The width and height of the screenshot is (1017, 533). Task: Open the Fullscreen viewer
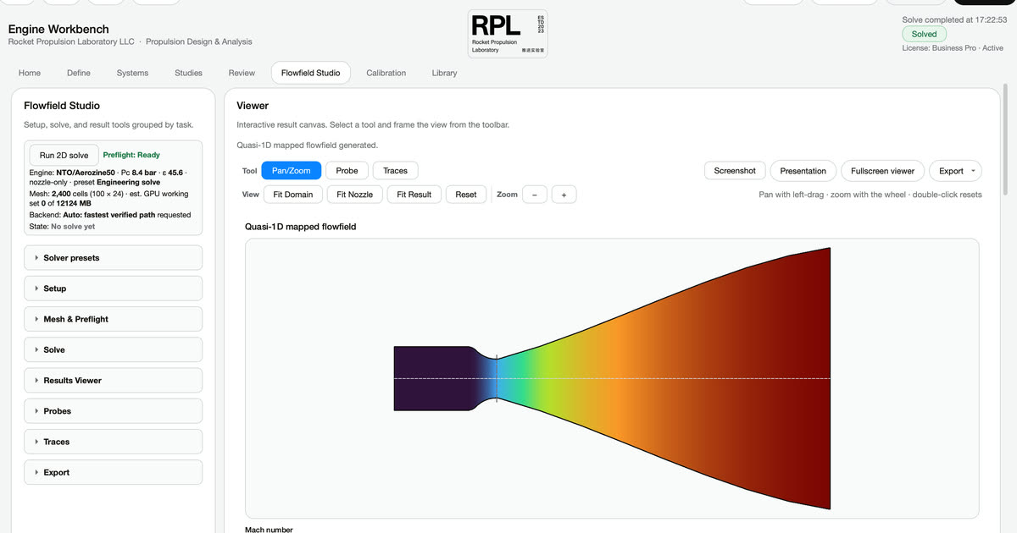click(x=882, y=171)
